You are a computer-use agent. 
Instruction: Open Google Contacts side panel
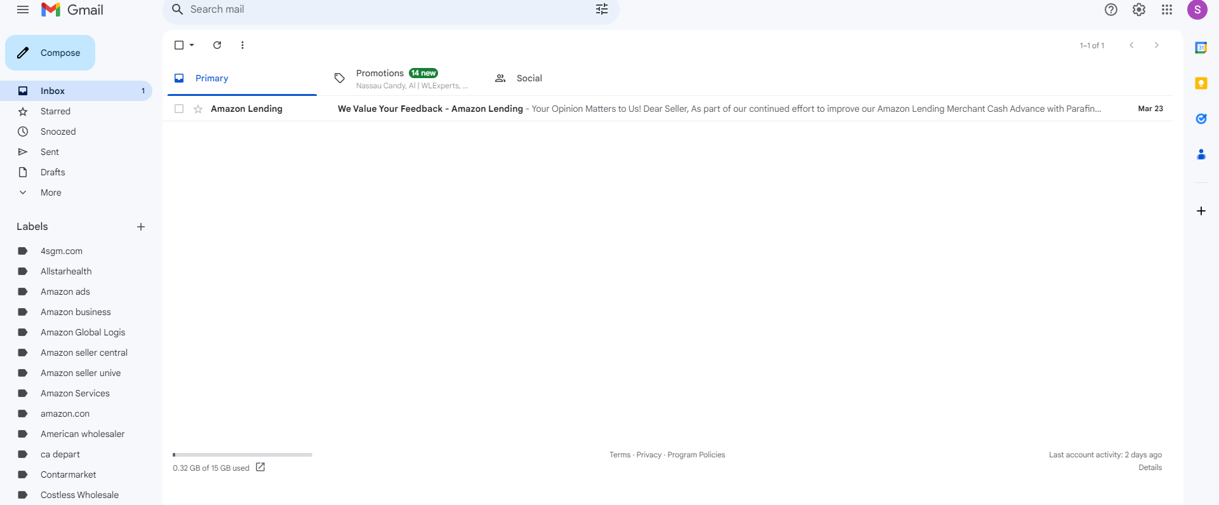pyautogui.click(x=1201, y=154)
